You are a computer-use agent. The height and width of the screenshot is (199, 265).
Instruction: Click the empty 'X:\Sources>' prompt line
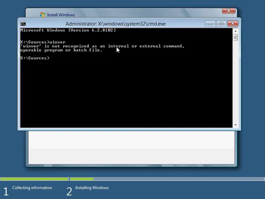[x=35, y=58]
